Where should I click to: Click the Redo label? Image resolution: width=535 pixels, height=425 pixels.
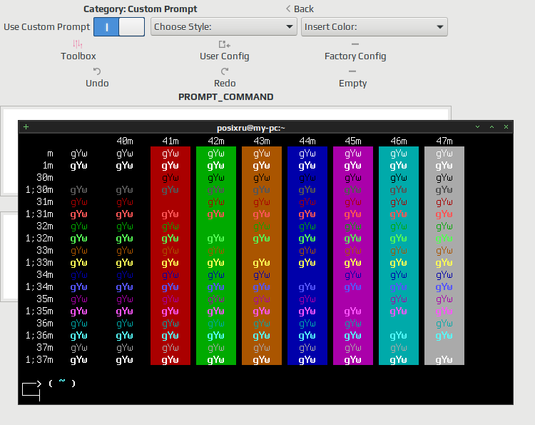pos(225,84)
